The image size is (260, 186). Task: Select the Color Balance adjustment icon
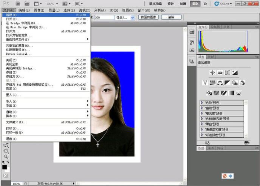(x=220, y=83)
